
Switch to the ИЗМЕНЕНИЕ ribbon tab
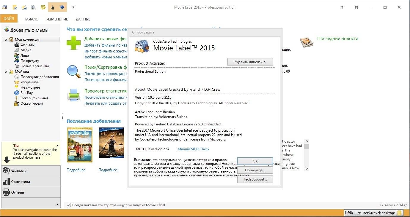pos(57,19)
